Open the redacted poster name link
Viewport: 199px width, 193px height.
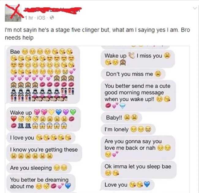coord(52,10)
